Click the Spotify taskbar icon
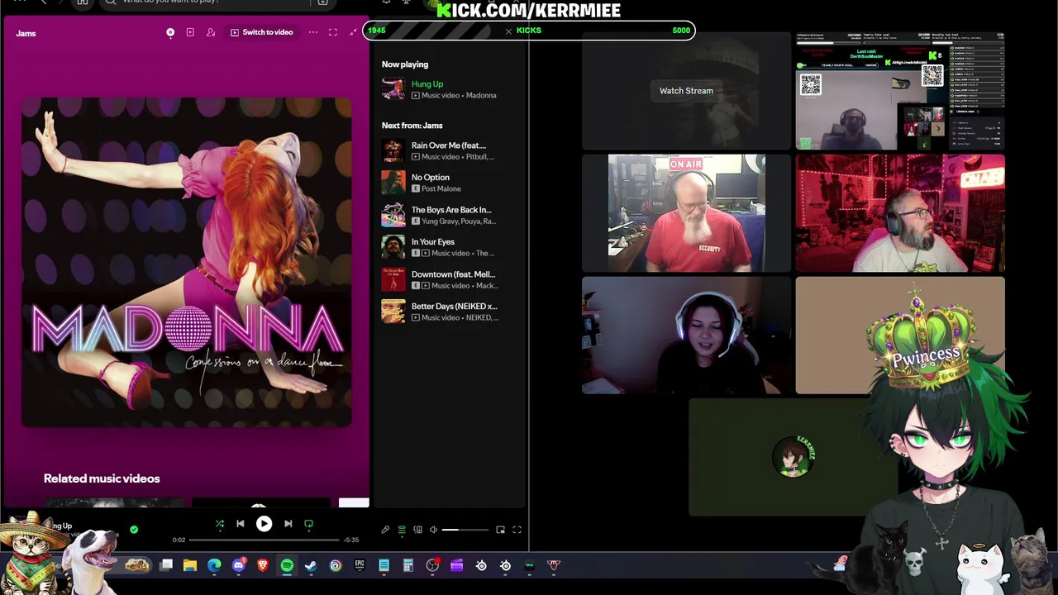This screenshot has width=1058, height=595. (x=287, y=565)
